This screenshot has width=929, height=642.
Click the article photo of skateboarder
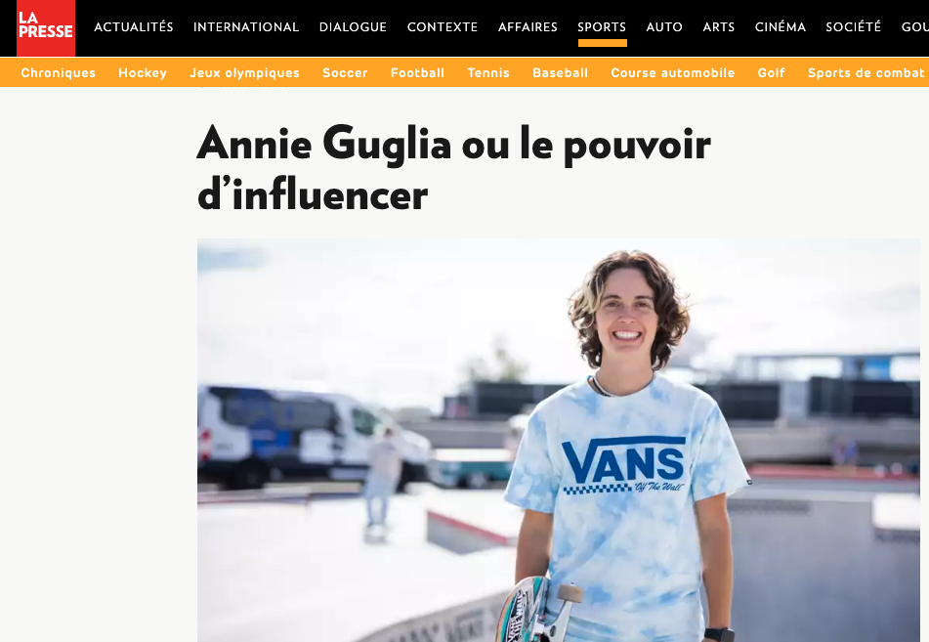pos(558,440)
